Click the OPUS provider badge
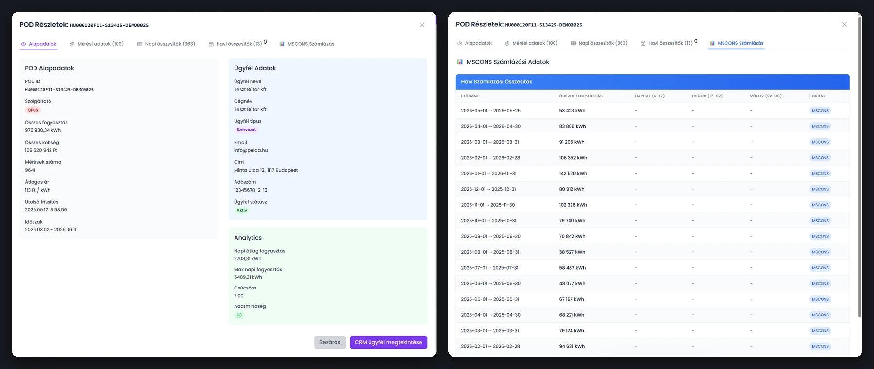The width and height of the screenshot is (874, 369). pyautogui.click(x=33, y=110)
